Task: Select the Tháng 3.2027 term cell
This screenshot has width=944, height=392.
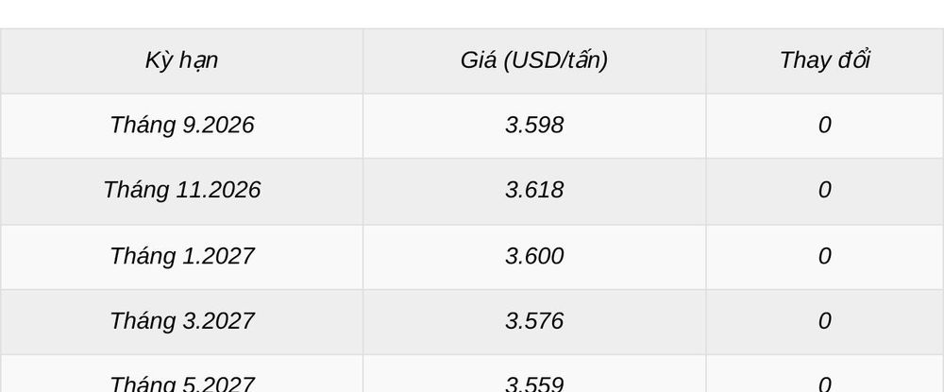Action: click(181, 321)
